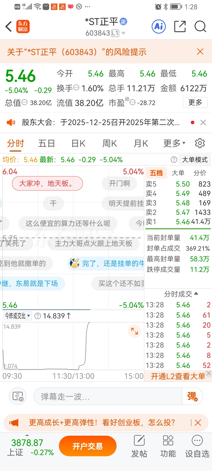Viewport: 212px width, 471px height.
Task: Tap 当前封单量 41.4万 entry
Action: click(178, 238)
